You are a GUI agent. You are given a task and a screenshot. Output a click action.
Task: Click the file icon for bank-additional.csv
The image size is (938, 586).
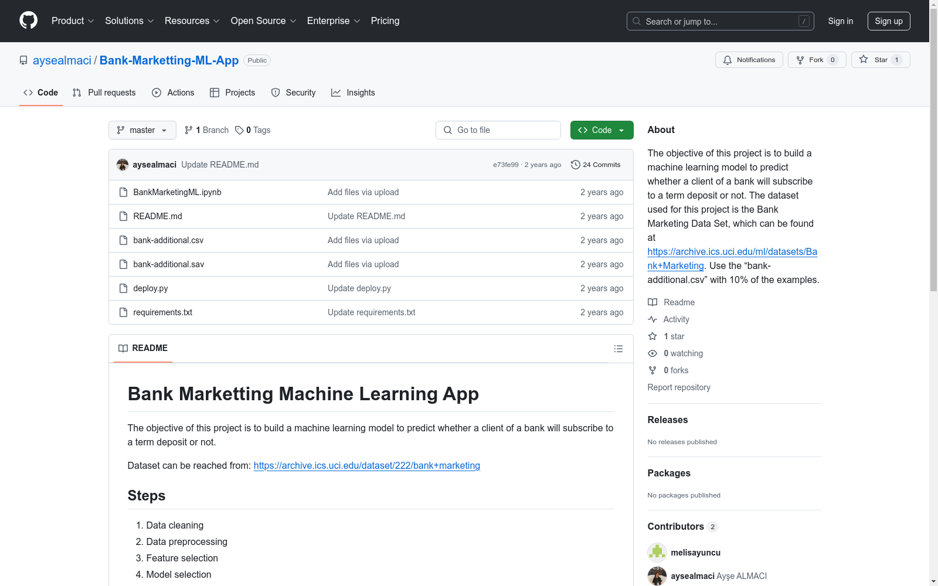click(123, 240)
